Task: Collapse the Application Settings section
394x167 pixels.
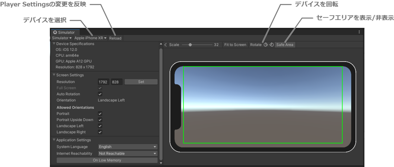Action: 54,140
